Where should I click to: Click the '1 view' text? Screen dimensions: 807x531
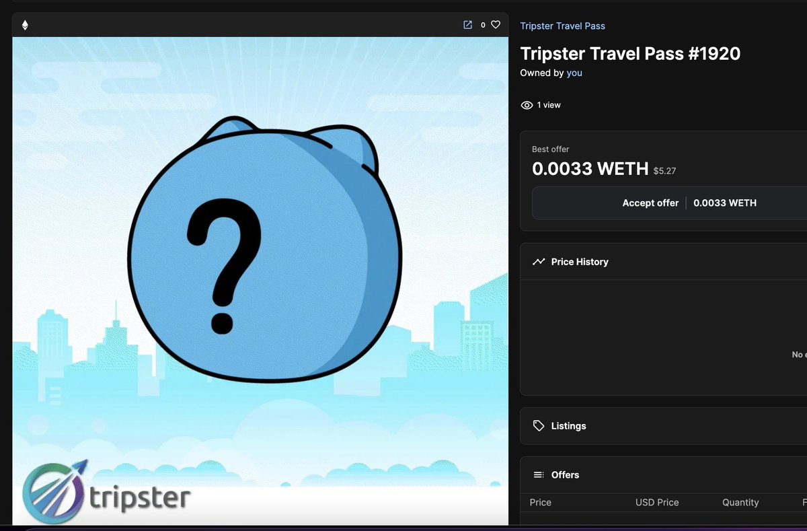coord(549,105)
